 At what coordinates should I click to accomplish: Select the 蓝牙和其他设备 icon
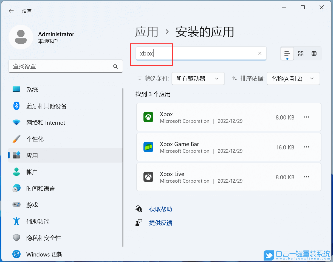(16, 106)
